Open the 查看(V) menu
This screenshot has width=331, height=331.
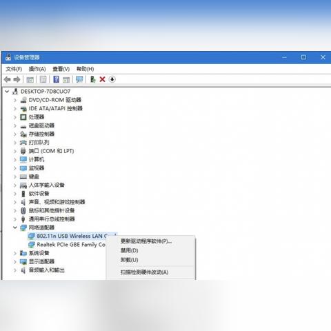[61, 69]
